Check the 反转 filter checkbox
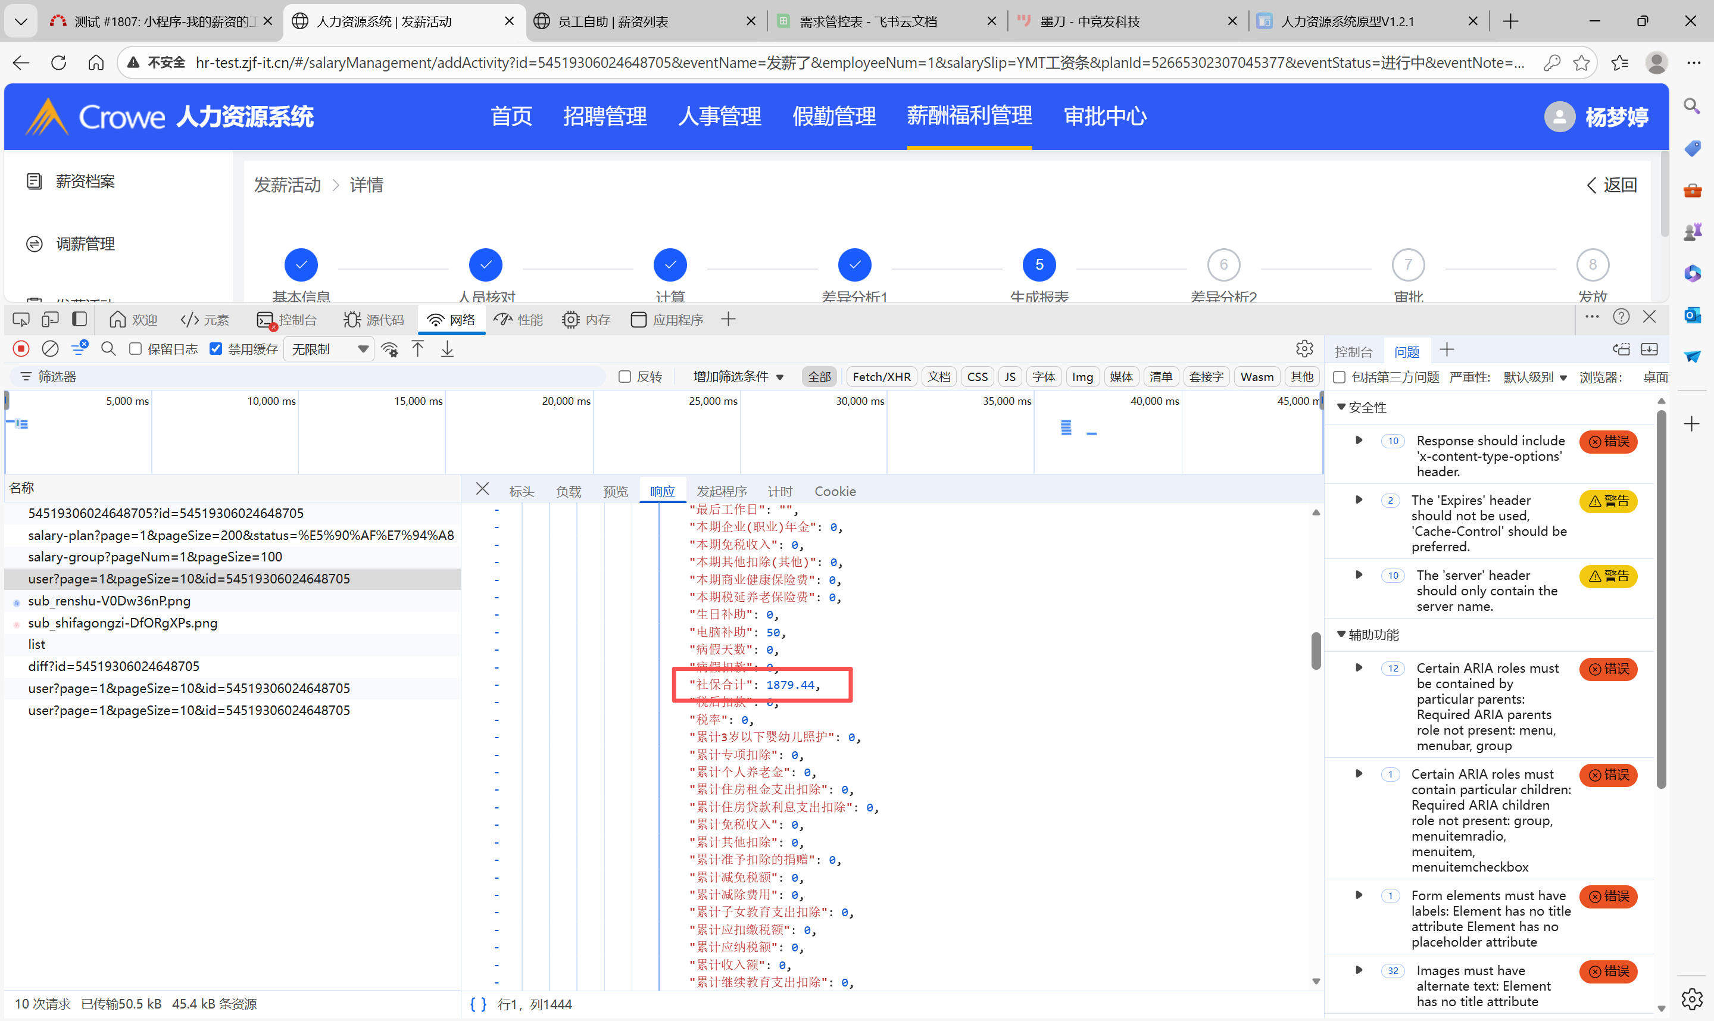Viewport: 1714px width, 1021px height. click(x=625, y=376)
